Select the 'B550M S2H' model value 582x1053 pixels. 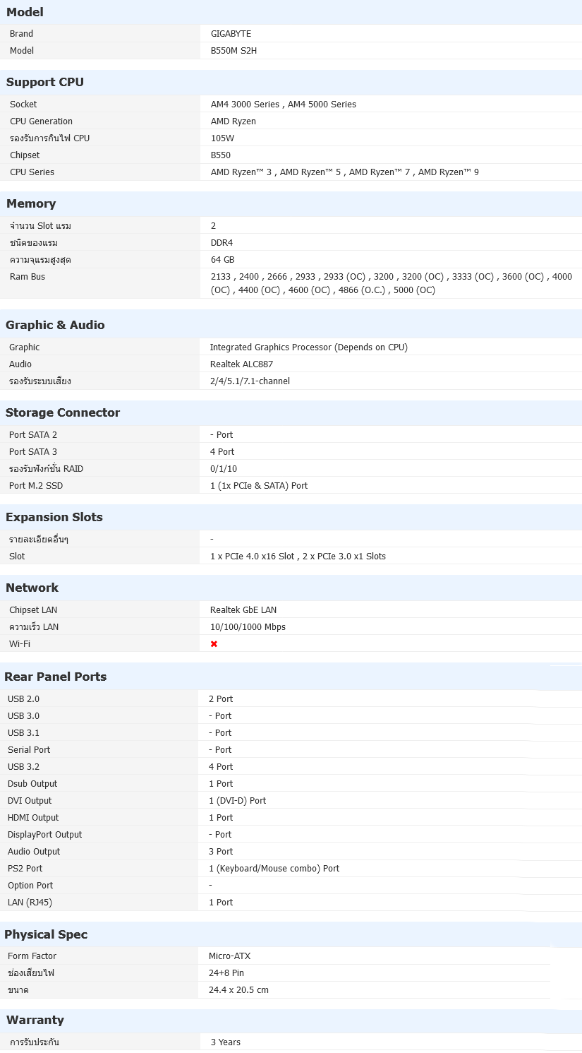click(234, 51)
